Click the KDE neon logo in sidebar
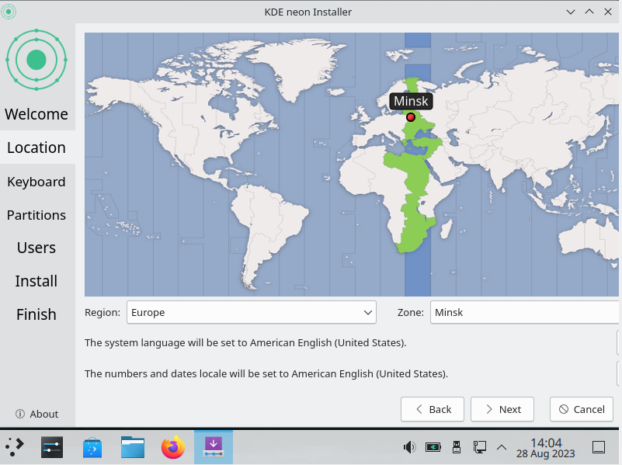Image resolution: width=622 pixels, height=465 pixels. (x=36, y=60)
